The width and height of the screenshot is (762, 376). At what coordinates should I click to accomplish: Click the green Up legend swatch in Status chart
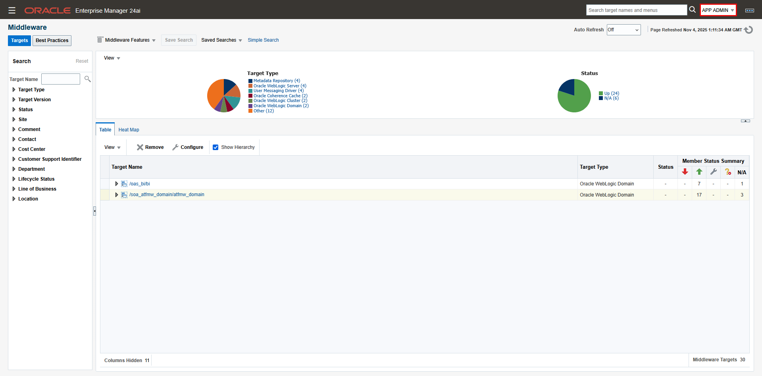600,93
